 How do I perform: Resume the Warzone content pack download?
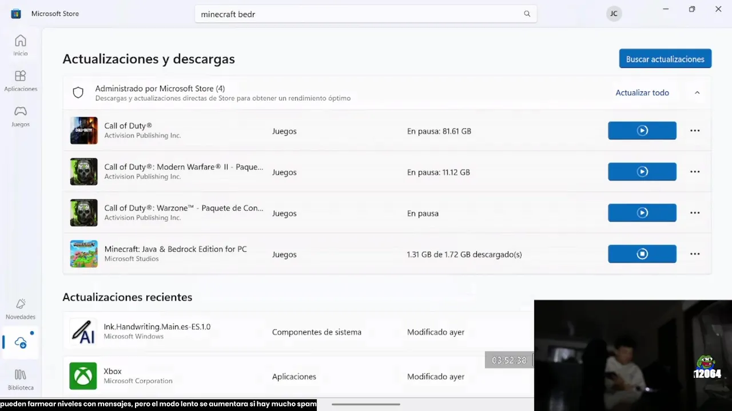[642, 213]
